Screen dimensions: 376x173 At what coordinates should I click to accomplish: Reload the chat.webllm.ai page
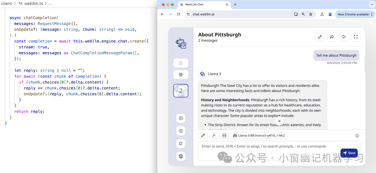tap(178, 14)
